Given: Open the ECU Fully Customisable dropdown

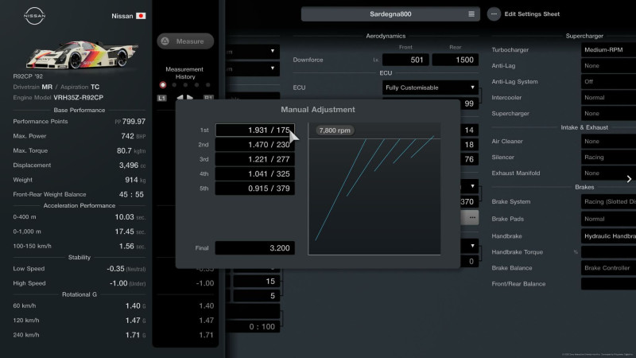Looking at the screenshot, I should tap(430, 88).
